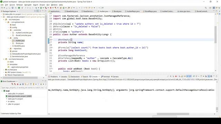
Task: Open the New file dropdown arrow
Action: [4, 8]
